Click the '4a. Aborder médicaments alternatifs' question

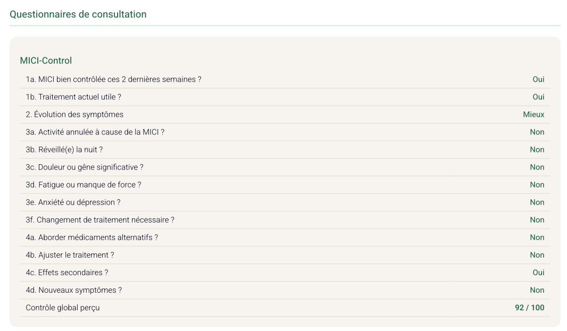tap(92, 237)
